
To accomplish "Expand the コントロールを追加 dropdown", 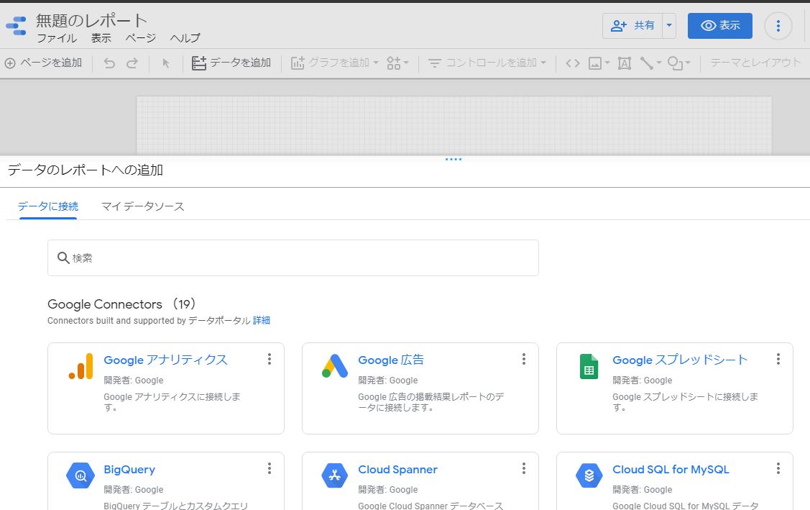I will [x=487, y=63].
